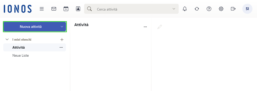
Task: Click the magnifier search icon
Action: click(x=89, y=9)
